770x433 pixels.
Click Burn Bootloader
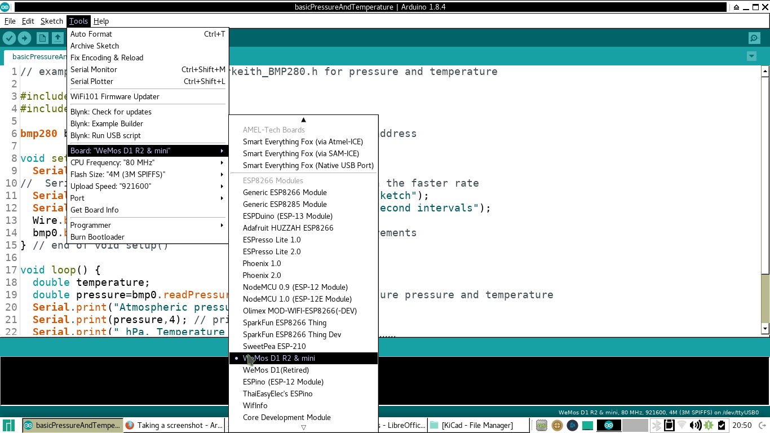(148, 237)
